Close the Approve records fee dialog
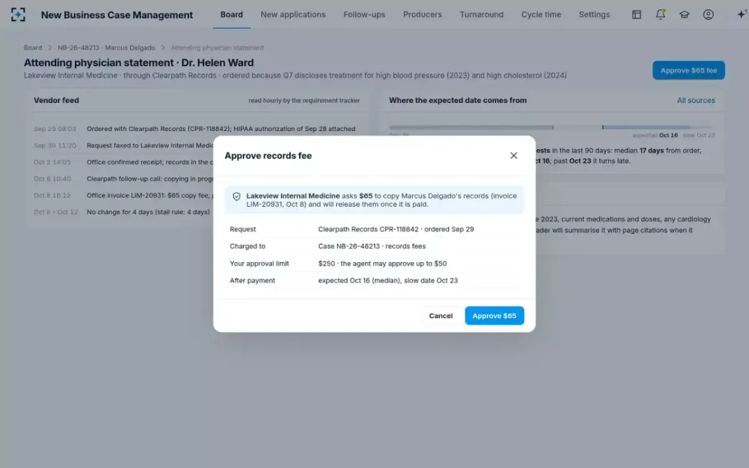 click(514, 155)
